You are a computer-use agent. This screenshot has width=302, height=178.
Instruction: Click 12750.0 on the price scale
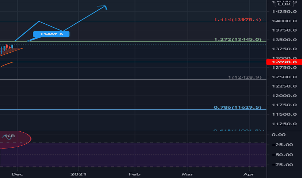tap(284, 68)
